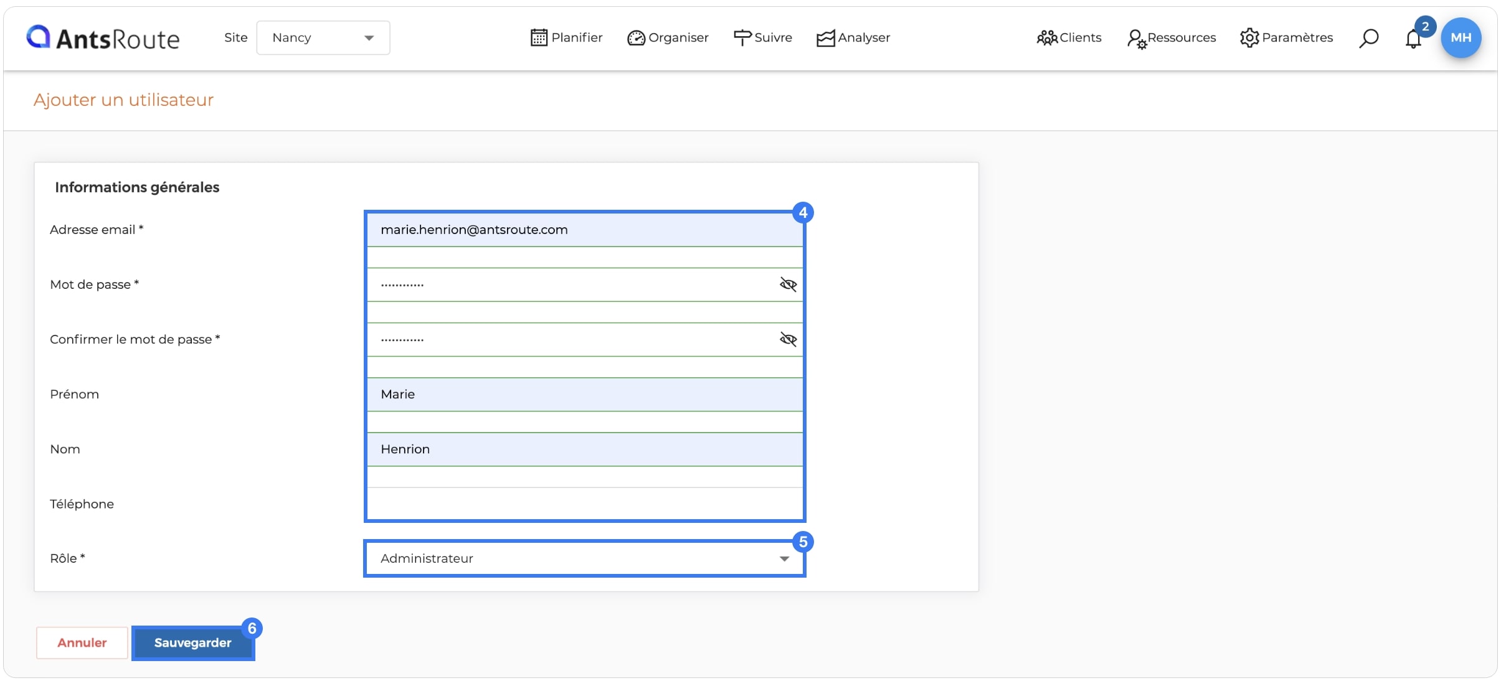Click the Ajouter un utilisateur heading
The width and height of the screenshot is (1501, 681).
pyautogui.click(x=123, y=100)
